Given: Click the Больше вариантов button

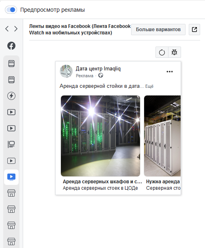Looking at the screenshot, I should pyautogui.click(x=158, y=30).
